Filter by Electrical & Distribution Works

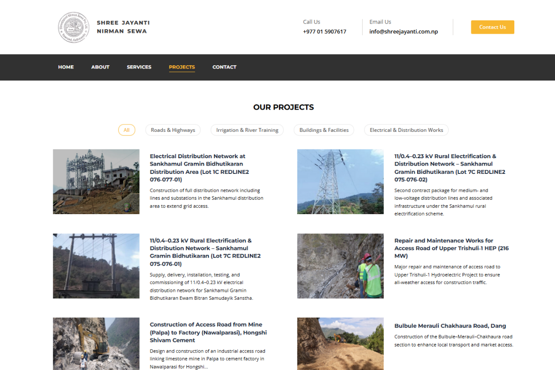tap(406, 130)
